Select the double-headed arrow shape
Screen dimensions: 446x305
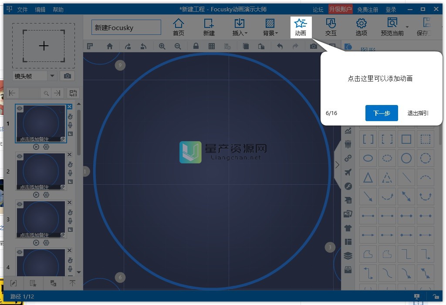[x=406, y=197]
